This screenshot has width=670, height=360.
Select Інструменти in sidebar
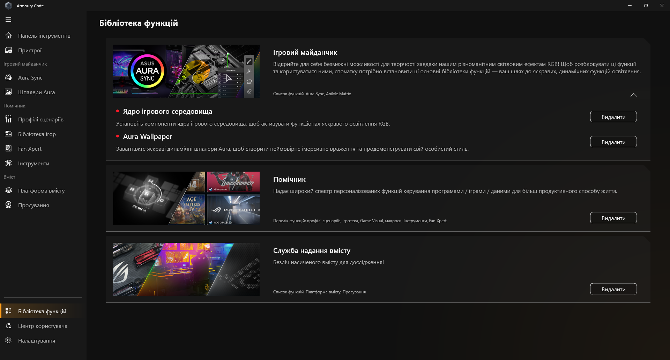pos(43,163)
